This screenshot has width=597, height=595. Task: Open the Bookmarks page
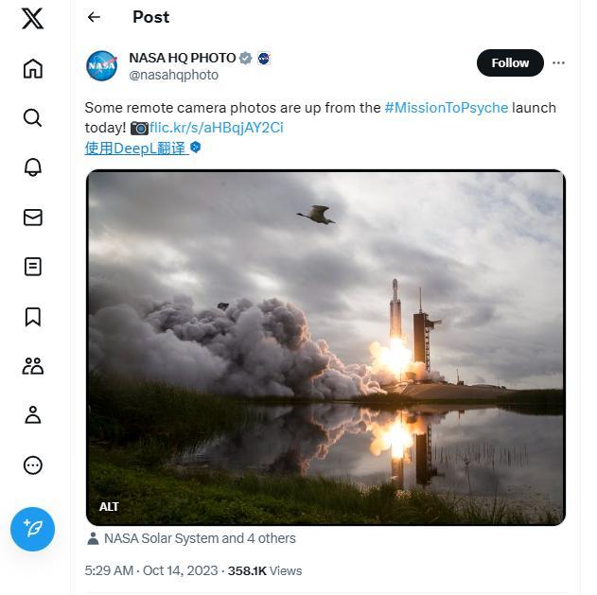[x=32, y=316]
